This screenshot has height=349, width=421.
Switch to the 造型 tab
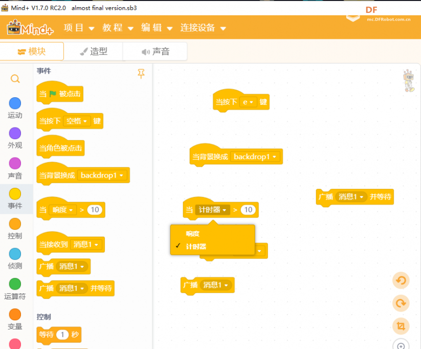pyautogui.click(x=94, y=51)
